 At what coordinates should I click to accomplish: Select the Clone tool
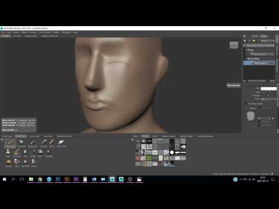tap(8, 153)
